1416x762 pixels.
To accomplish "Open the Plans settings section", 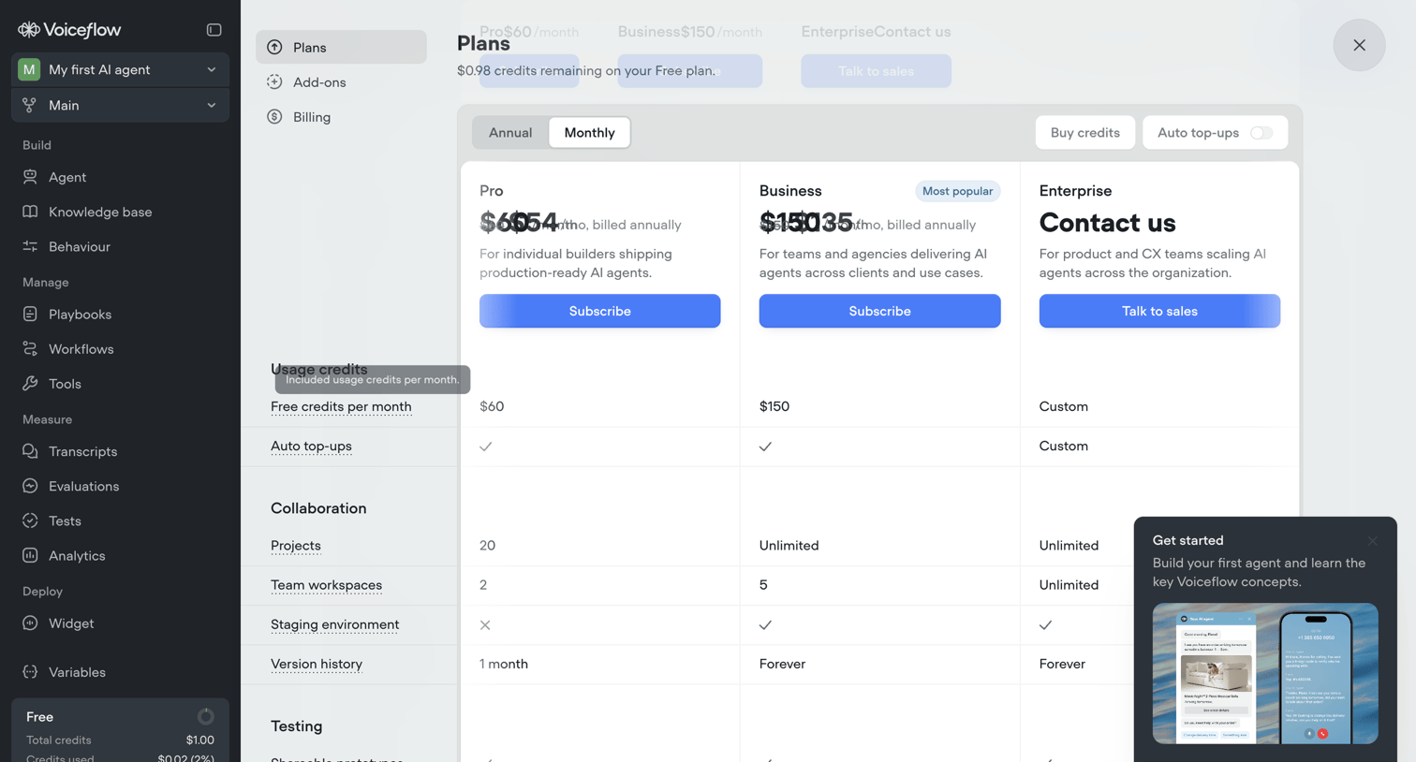I will click(x=341, y=47).
